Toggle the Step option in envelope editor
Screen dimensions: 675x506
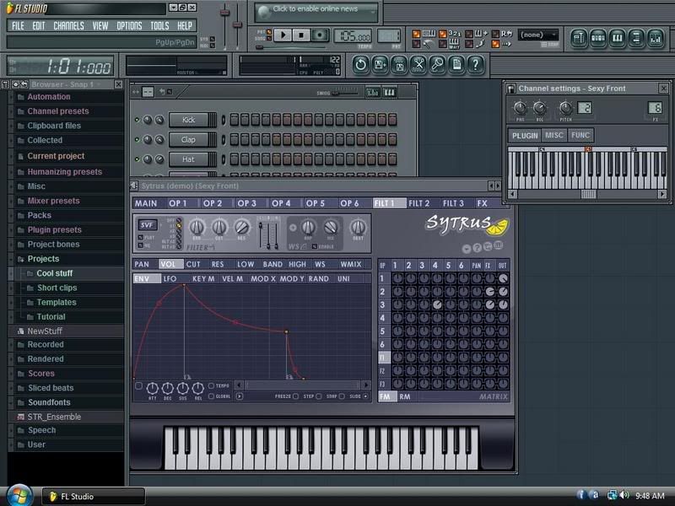coord(319,396)
